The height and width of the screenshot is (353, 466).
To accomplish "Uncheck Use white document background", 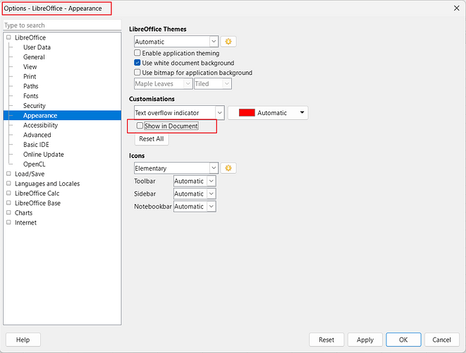I will (138, 63).
